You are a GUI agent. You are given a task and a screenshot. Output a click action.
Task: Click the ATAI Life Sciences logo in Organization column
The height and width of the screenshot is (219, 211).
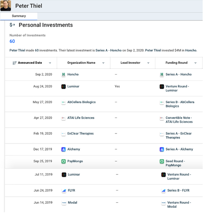pos(64,118)
